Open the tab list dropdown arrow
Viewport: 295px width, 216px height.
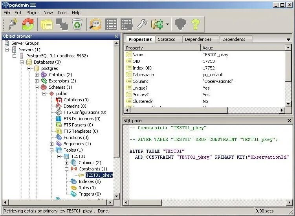(x=288, y=40)
